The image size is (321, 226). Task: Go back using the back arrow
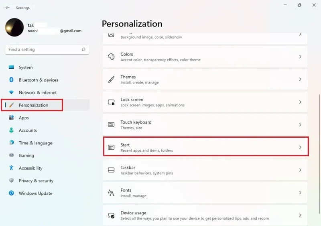click(x=8, y=8)
